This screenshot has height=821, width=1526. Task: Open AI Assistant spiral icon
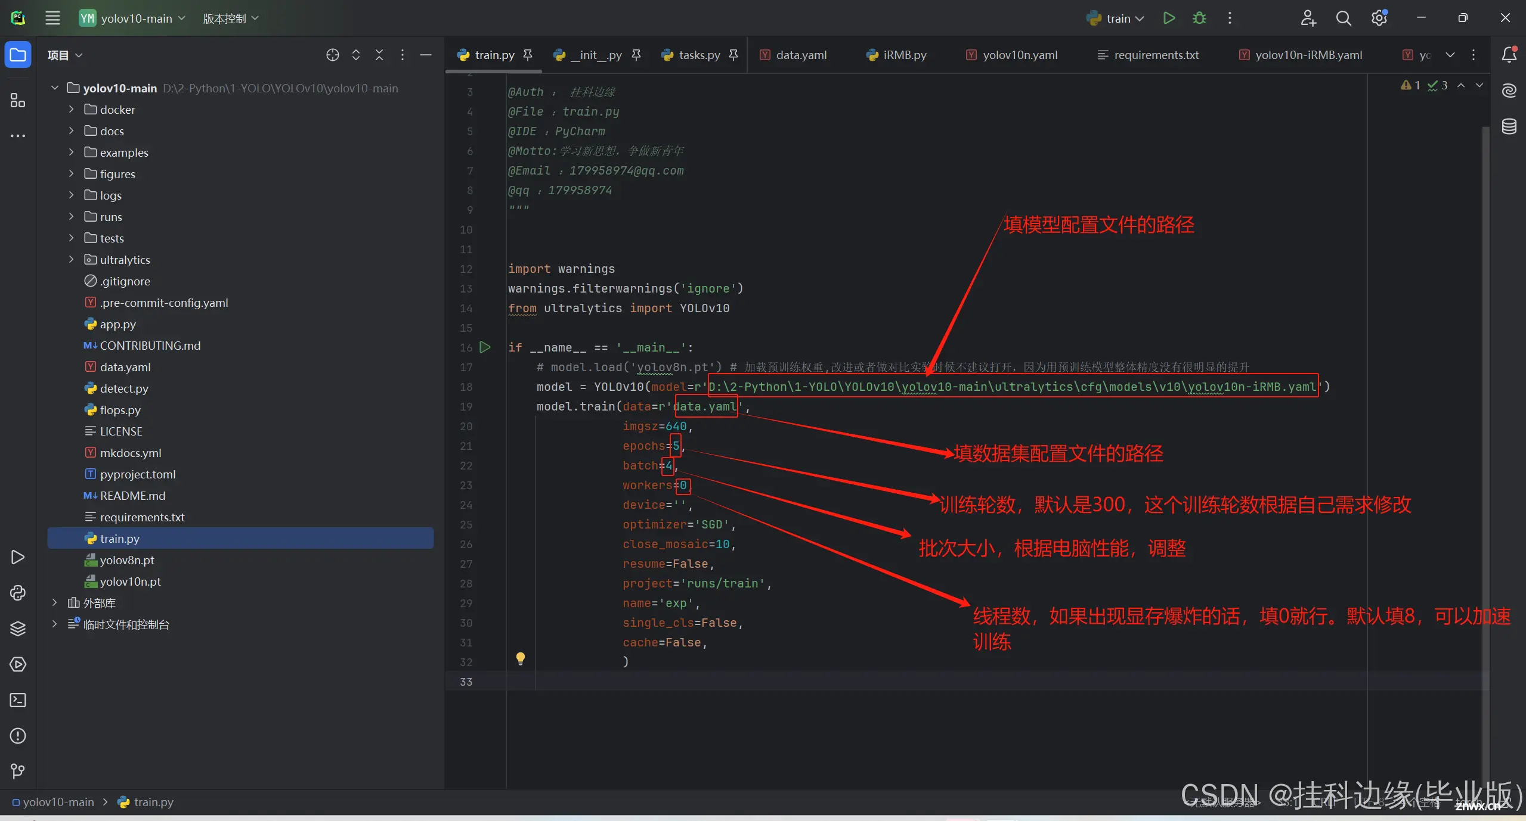tap(1509, 91)
